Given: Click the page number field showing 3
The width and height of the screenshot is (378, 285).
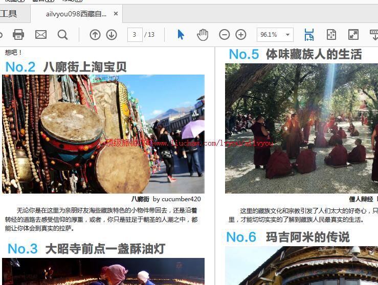Looking at the screenshot, I should pos(135,35).
